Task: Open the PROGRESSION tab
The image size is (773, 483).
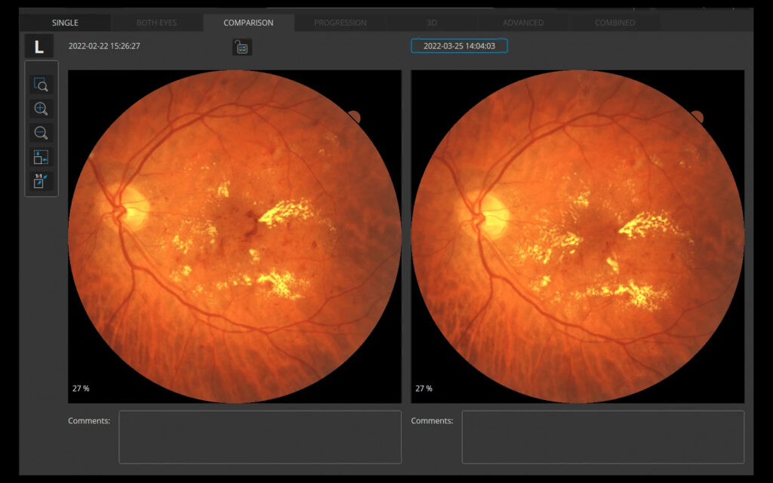Action: pyautogui.click(x=340, y=23)
